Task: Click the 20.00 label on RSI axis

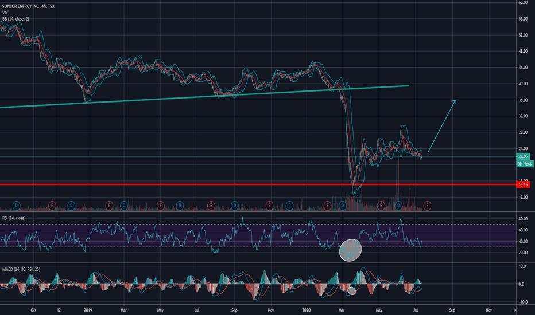Action: click(x=523, y=253)
